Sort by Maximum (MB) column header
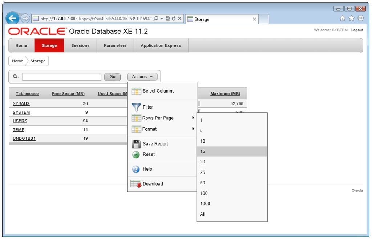The height and width of the screenshot is (240, 372). click(x=225, y=94)
